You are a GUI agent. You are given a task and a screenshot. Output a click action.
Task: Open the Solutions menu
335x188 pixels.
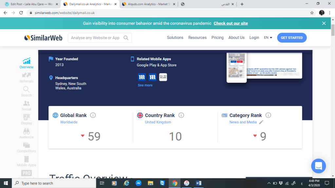point(175,38)
